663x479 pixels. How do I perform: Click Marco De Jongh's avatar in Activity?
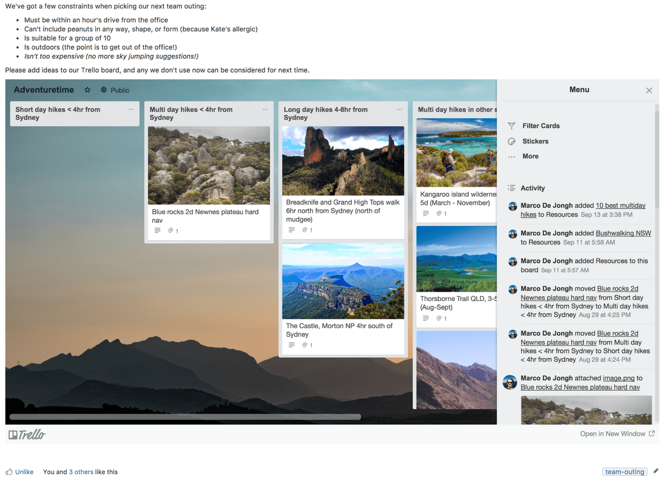pyautogui.click(x=509, y=207)
